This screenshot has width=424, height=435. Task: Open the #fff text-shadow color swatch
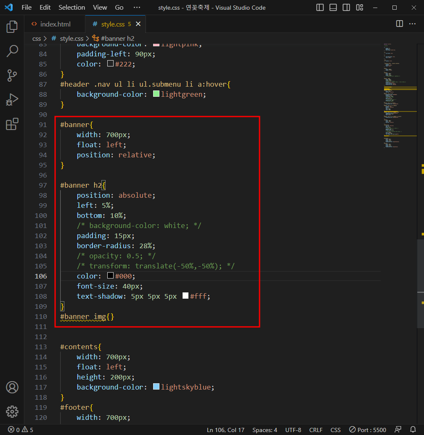click(185, 296)
